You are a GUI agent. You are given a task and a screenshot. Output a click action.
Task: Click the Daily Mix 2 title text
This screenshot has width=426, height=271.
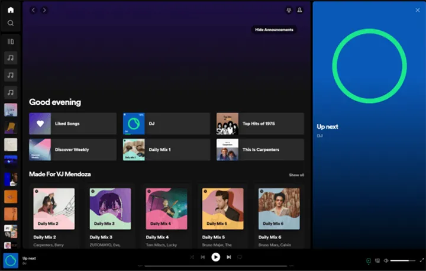point(44,237)
